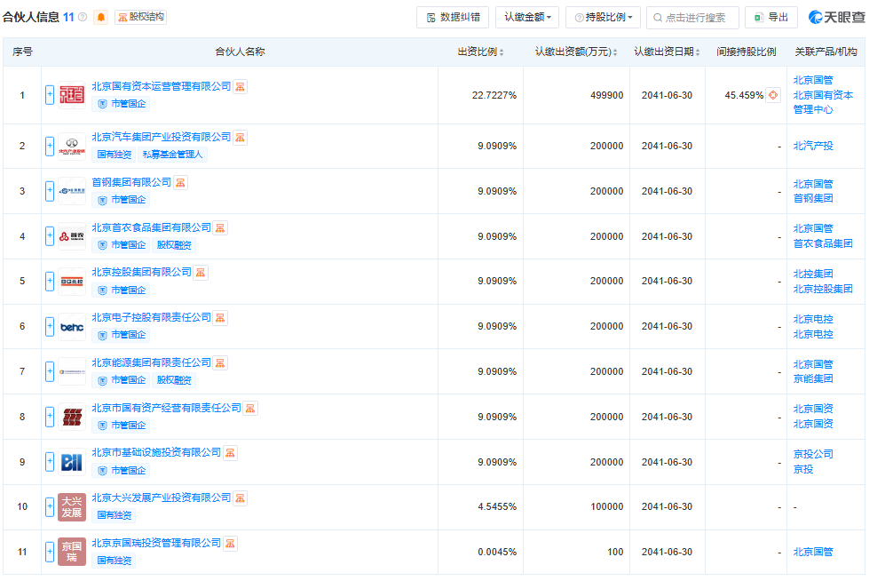The height and width of the screenshot is (581, 877).
Task: Click 市管国企 tag under 首钢集团有限公司
Action: tap(122, 200)
